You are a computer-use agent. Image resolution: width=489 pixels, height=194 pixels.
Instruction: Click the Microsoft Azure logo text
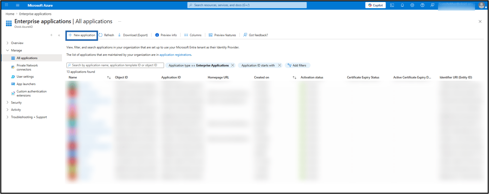point(40,5)
